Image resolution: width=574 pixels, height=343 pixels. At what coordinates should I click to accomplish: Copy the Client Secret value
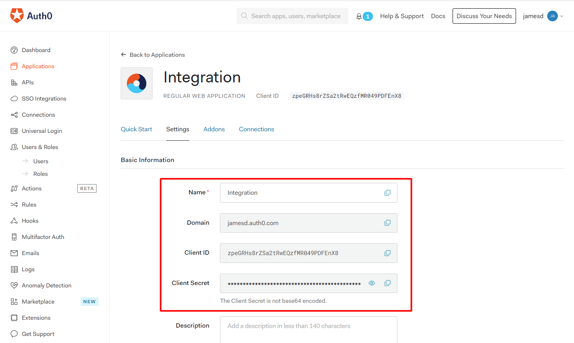click(x=388, y=283)
